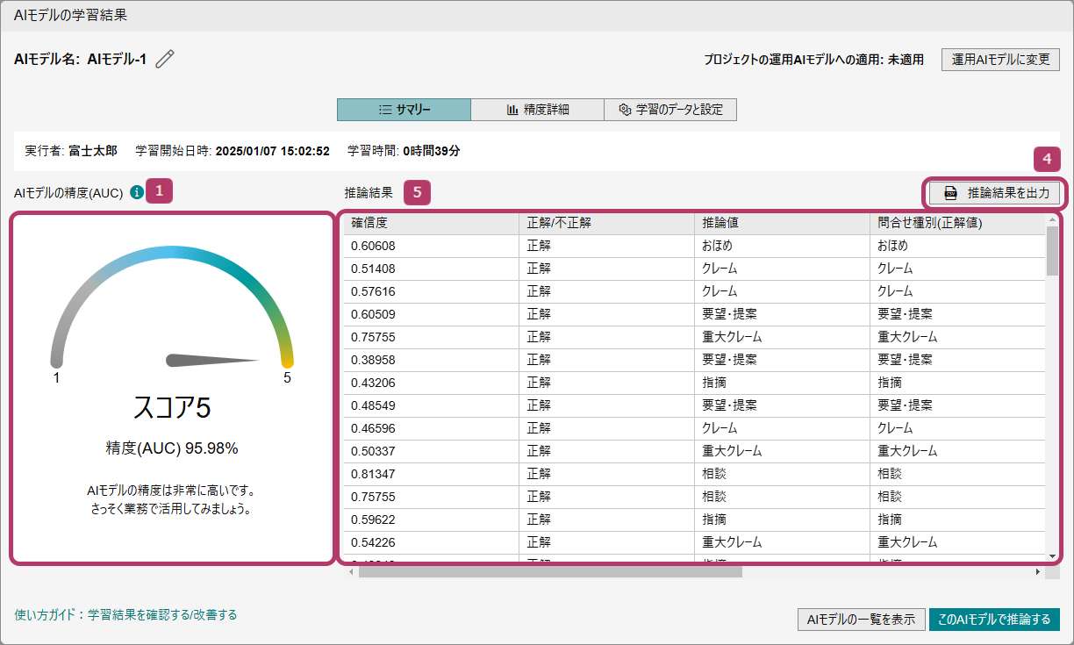
Task: Select the cell with 確信度 0.46596
Action: [x=431, y=428]
